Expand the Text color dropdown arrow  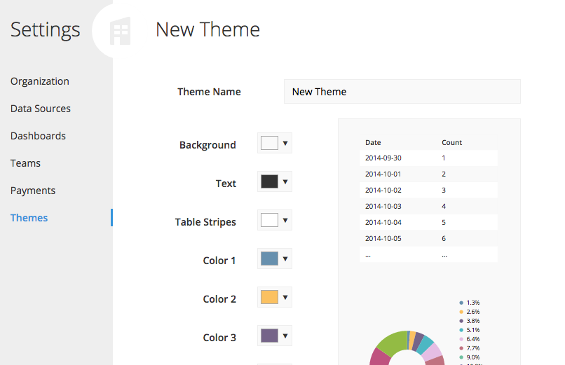(x=285, y=181)
